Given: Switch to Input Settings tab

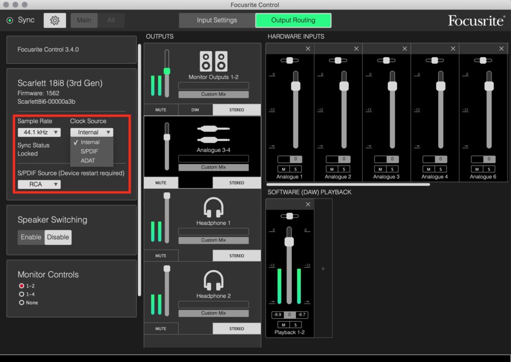Looking at the screenshot, I should coord(217,20).
